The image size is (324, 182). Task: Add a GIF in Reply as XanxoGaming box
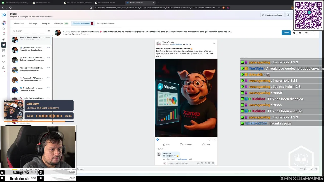(209, 163)
